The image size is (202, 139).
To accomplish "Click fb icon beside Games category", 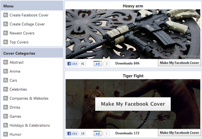I will pos(6,116).
